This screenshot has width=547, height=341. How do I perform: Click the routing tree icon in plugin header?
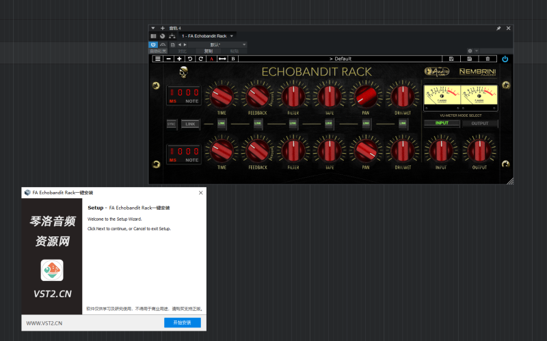point(172,36)
